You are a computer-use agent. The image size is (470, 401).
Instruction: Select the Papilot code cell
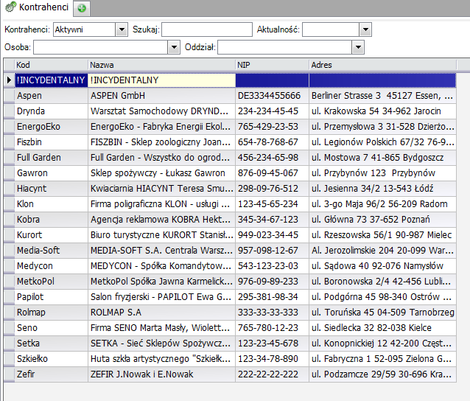[51, 297]
